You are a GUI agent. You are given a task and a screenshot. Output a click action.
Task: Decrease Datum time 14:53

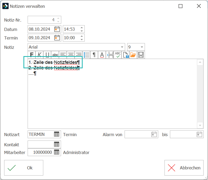82,31
